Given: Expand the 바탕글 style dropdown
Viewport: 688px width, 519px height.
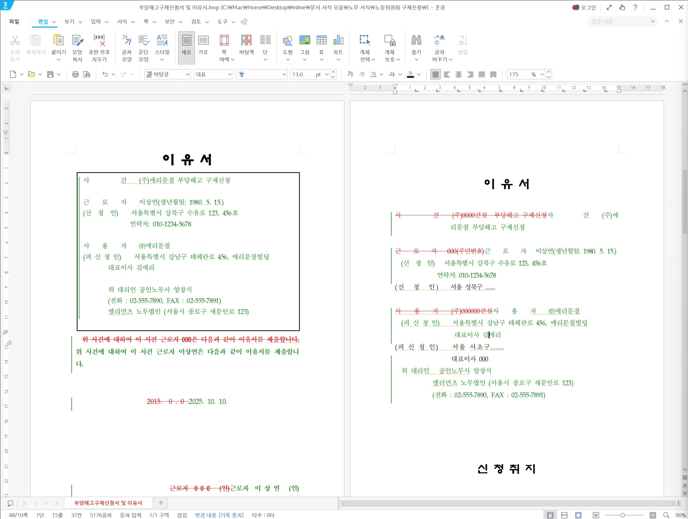Looking at the screenshot, I should (187, 74).
